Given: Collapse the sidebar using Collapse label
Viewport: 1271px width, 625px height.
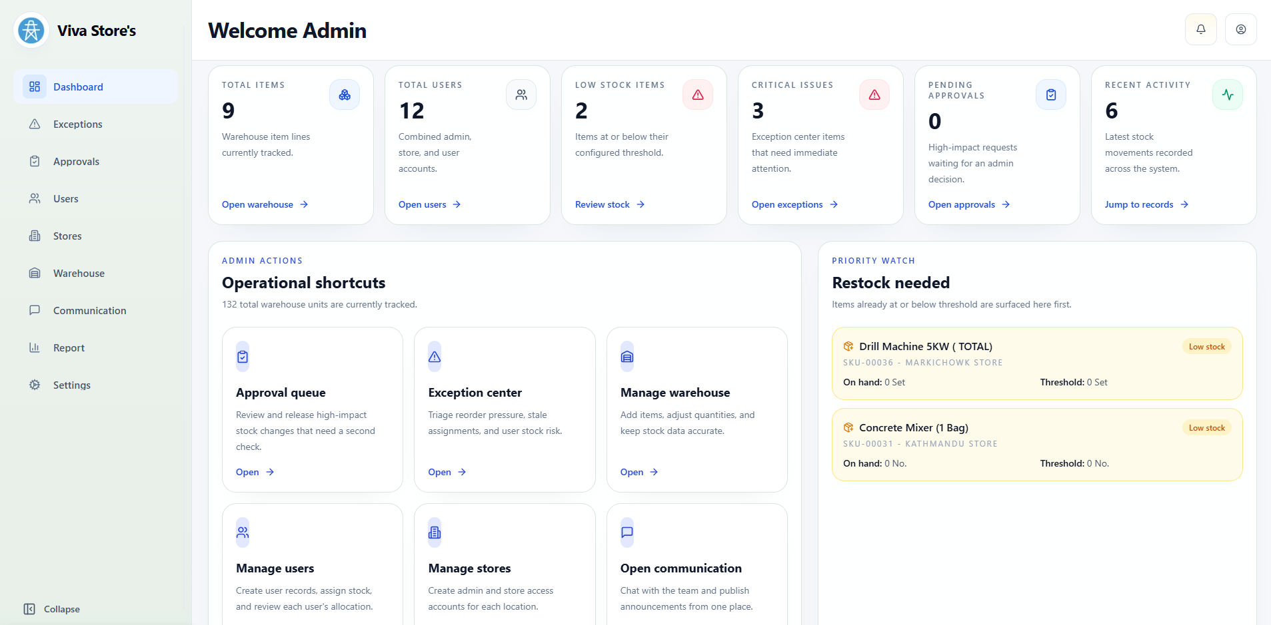Looking at the screenshot, I should [x=62, y=609].
